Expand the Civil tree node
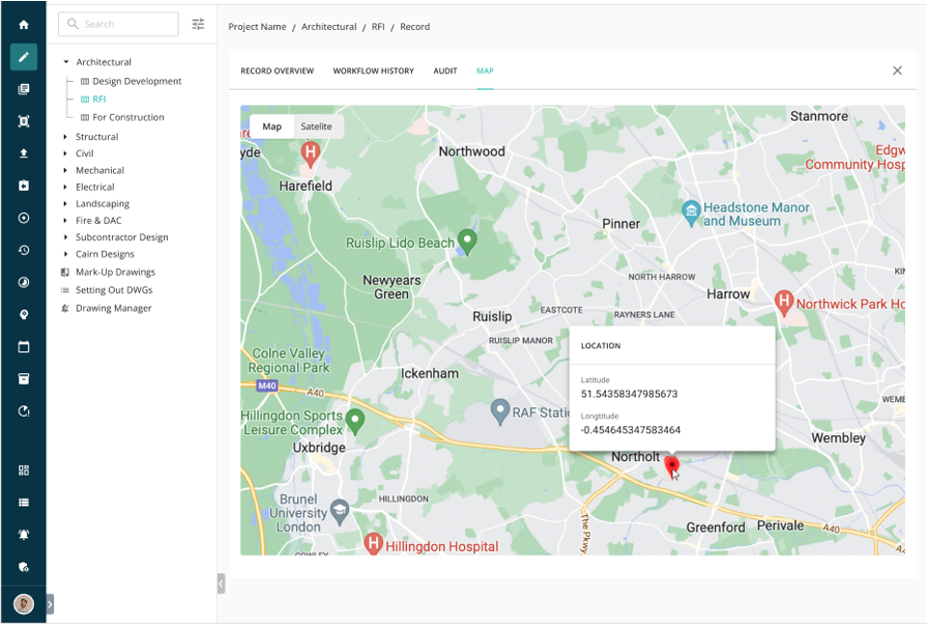This screenshot has height=626, width=930. [x=66, y=153]
